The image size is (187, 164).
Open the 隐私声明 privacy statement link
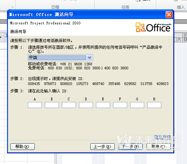point(163,137)
